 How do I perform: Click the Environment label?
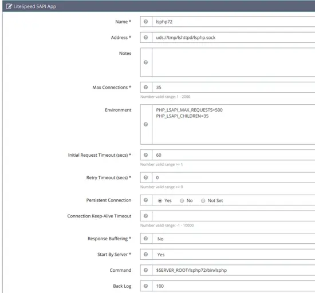(118, 110)
